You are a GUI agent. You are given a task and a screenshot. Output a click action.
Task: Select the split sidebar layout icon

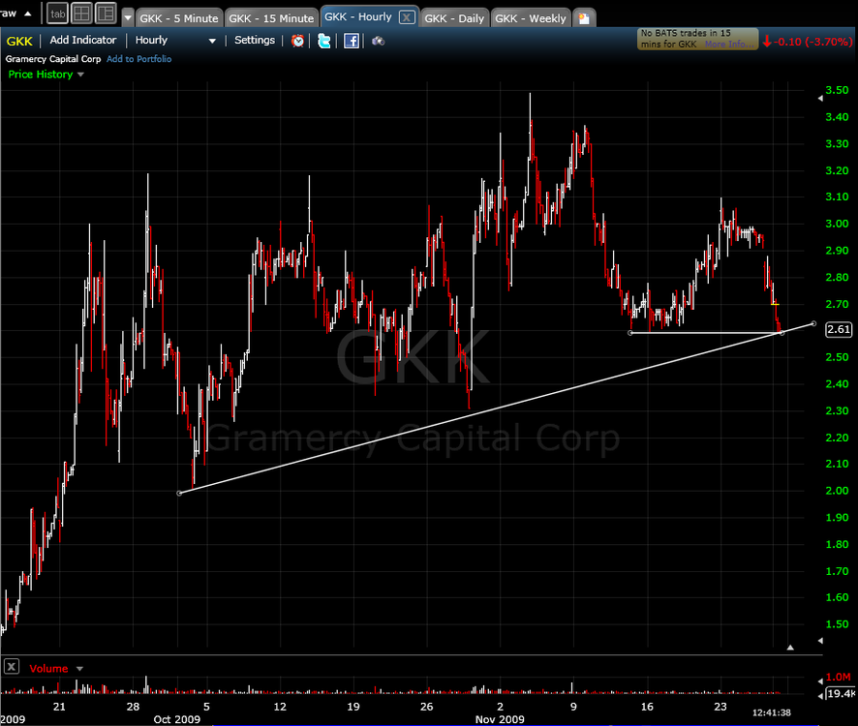click(106, 14)
